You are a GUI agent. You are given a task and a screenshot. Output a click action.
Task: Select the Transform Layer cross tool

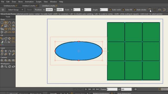click(x=6, y=51)
